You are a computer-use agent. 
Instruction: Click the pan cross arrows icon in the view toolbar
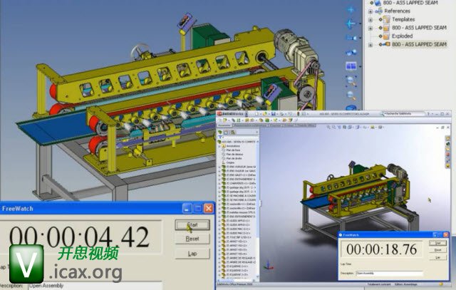(x=351, y=9)
